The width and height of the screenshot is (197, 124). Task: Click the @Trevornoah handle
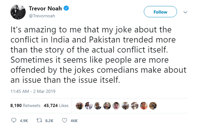pyautogui.click(x=42, y=16)
